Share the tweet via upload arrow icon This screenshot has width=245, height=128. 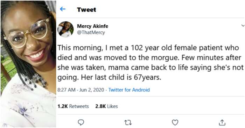[x=222, y=122]
